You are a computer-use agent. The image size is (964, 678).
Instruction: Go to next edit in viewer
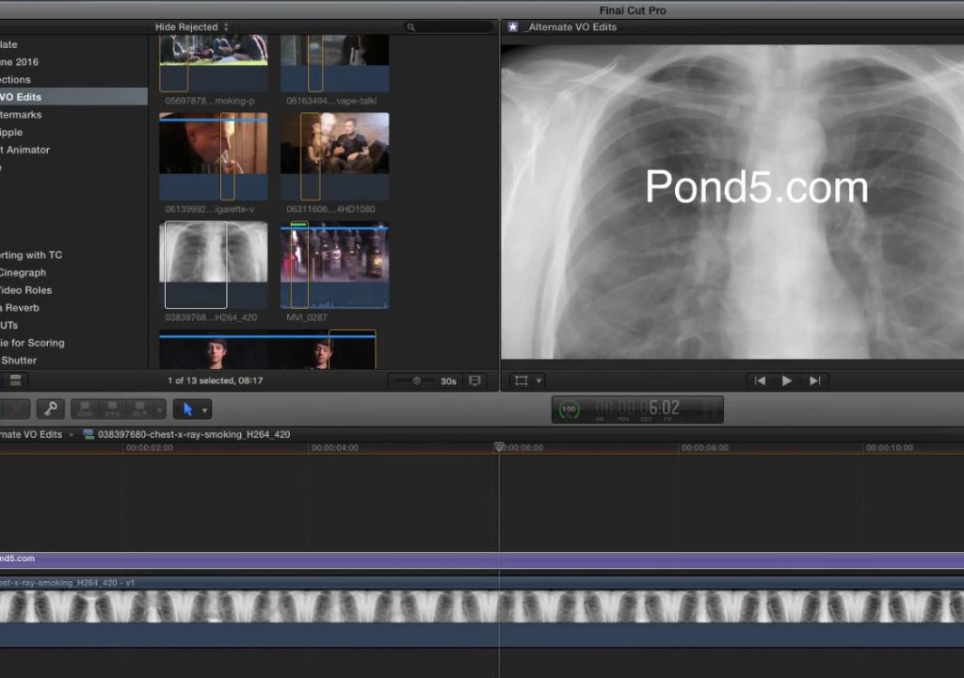[814, 380]
